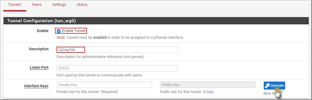Viewport: 312px width, 100px height.
Task: Copy the public key via the Copy link
Action: (208, 92)
